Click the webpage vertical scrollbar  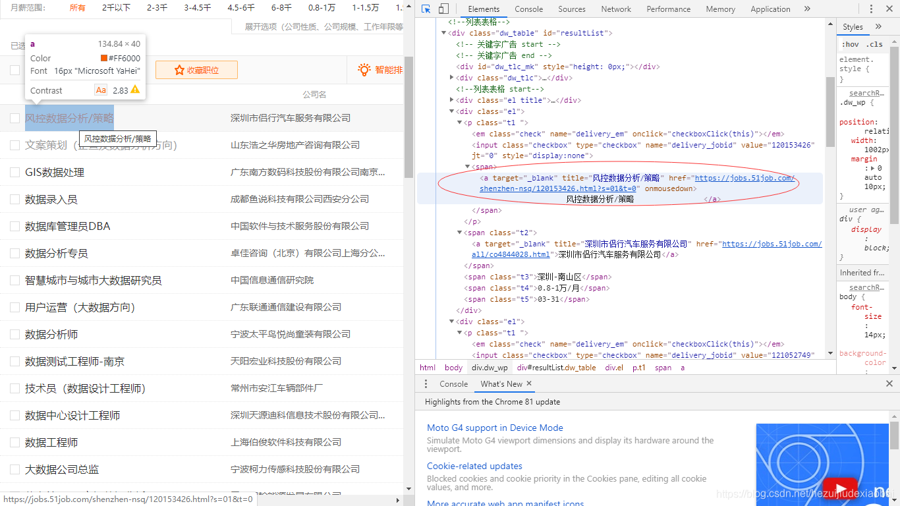(x=408, y=117)
